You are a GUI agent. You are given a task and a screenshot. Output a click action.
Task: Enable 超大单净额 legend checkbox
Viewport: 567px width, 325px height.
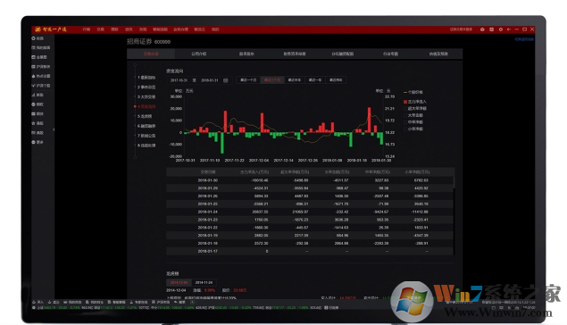pos(405,108)
